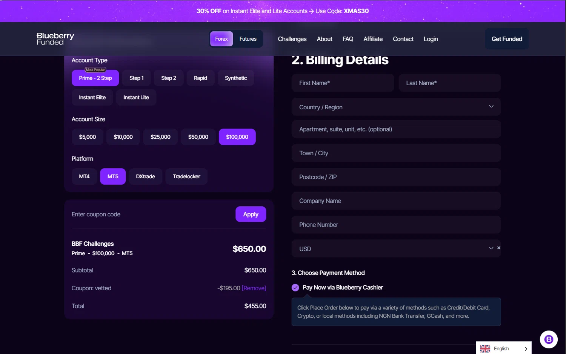Open the Blueberry chat widget icon
The height and width of the screenshot is (354, 566).
(549, 339)
